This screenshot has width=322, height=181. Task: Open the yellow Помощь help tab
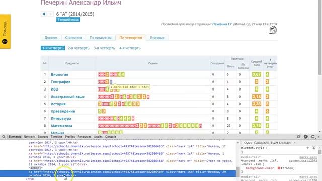(x=5, y=31)
